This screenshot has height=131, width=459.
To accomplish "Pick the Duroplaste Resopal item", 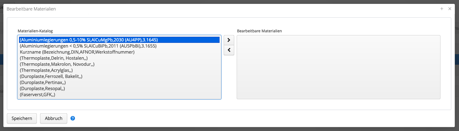I will 119,88.
